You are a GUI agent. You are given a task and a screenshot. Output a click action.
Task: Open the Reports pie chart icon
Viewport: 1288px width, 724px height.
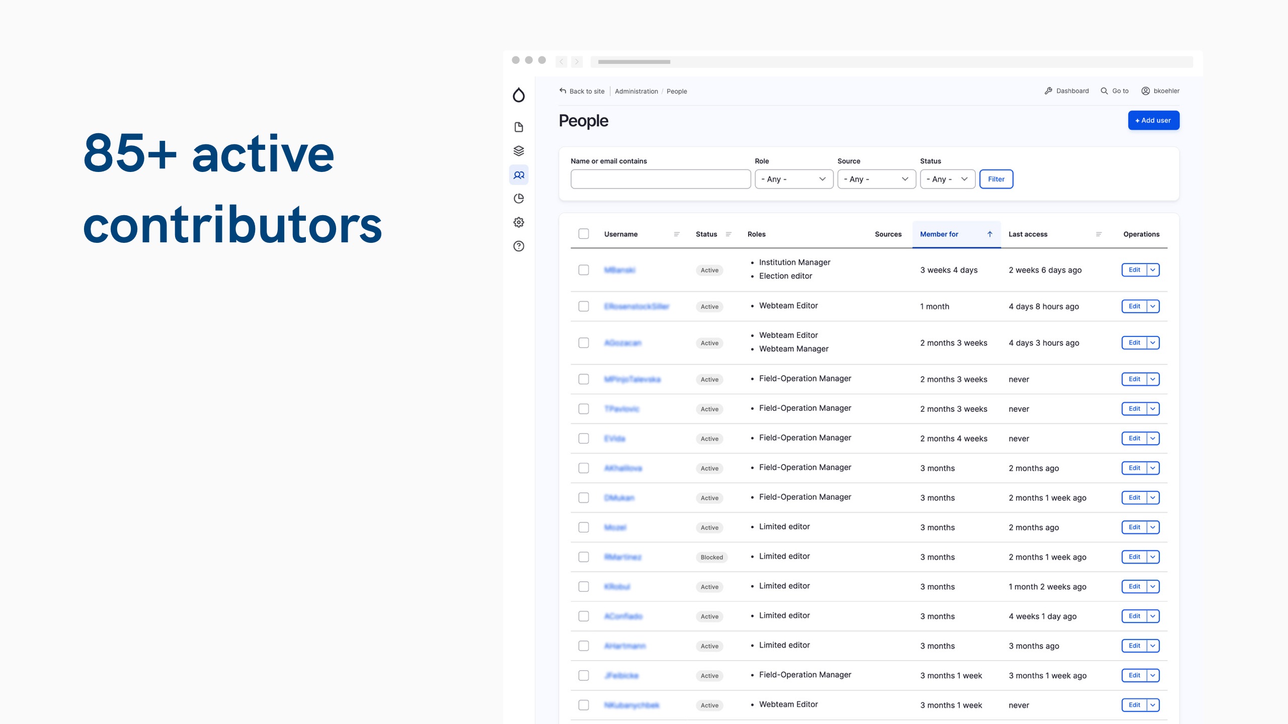pyautogui.click(x=519, y=199)
